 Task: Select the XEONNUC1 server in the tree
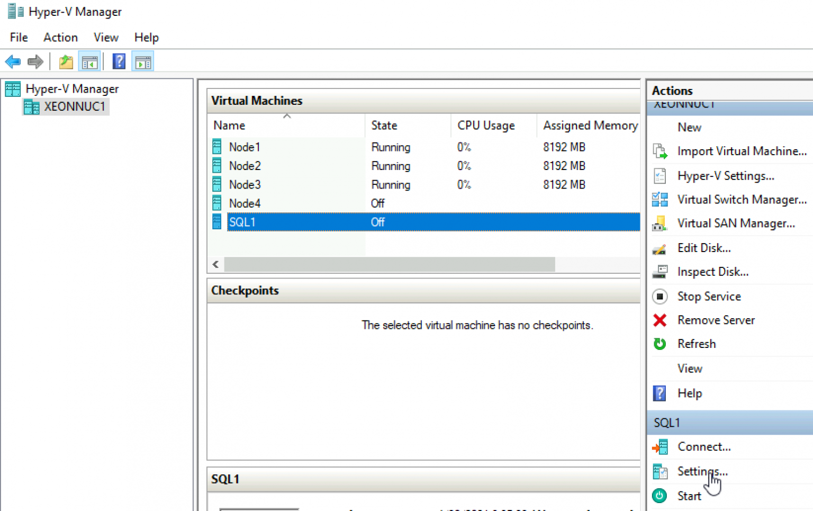click(75, 106)
